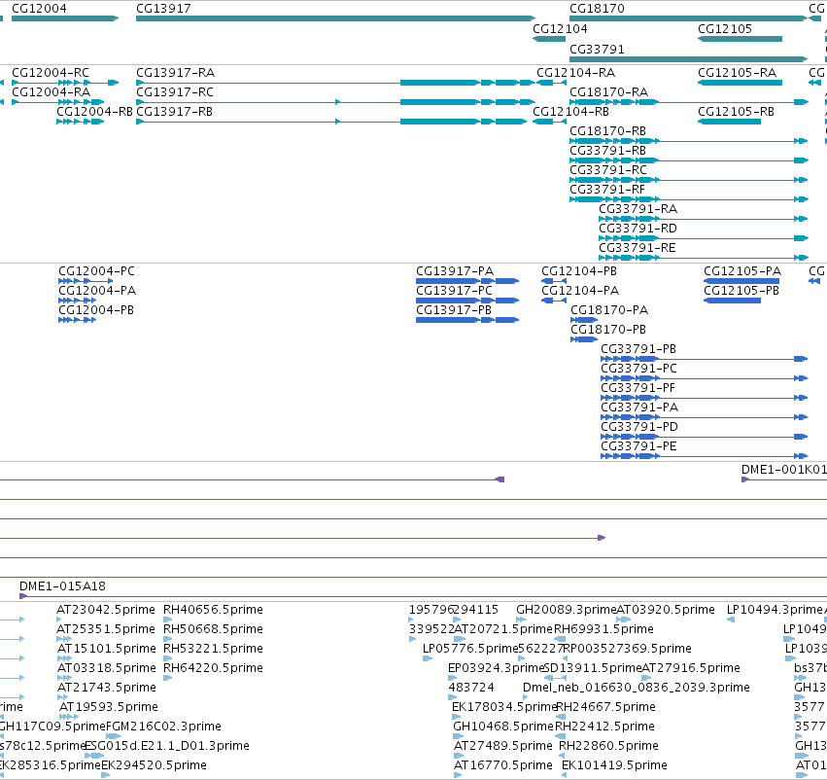Select EST AT25351.5prime
Viewport: 827px width, 780px height.
click(x=106, y=629)
